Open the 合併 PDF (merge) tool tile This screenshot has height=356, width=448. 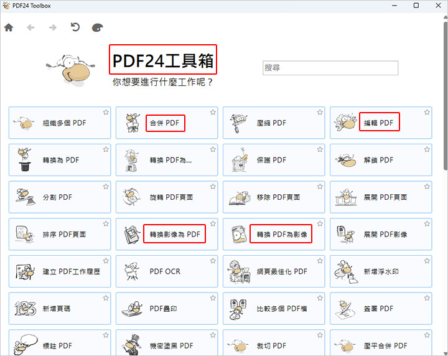pyautogui.click(x=167, y=123)
